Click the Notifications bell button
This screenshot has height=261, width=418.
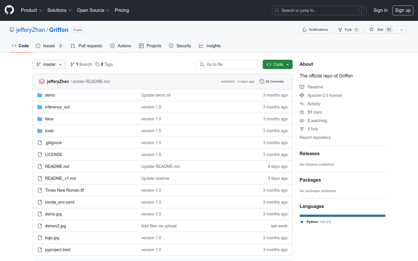point(315,30)
